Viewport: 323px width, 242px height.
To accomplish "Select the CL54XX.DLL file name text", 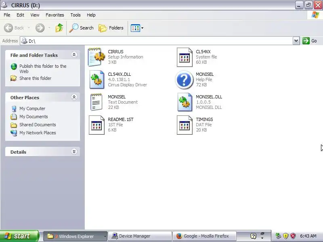I will (119, 74).
